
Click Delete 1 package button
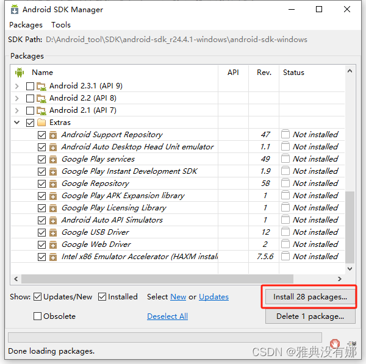tap(310, 316)
